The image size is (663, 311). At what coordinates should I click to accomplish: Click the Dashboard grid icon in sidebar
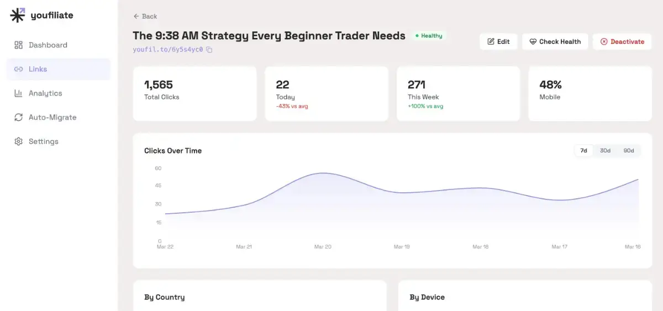(18, 45)
